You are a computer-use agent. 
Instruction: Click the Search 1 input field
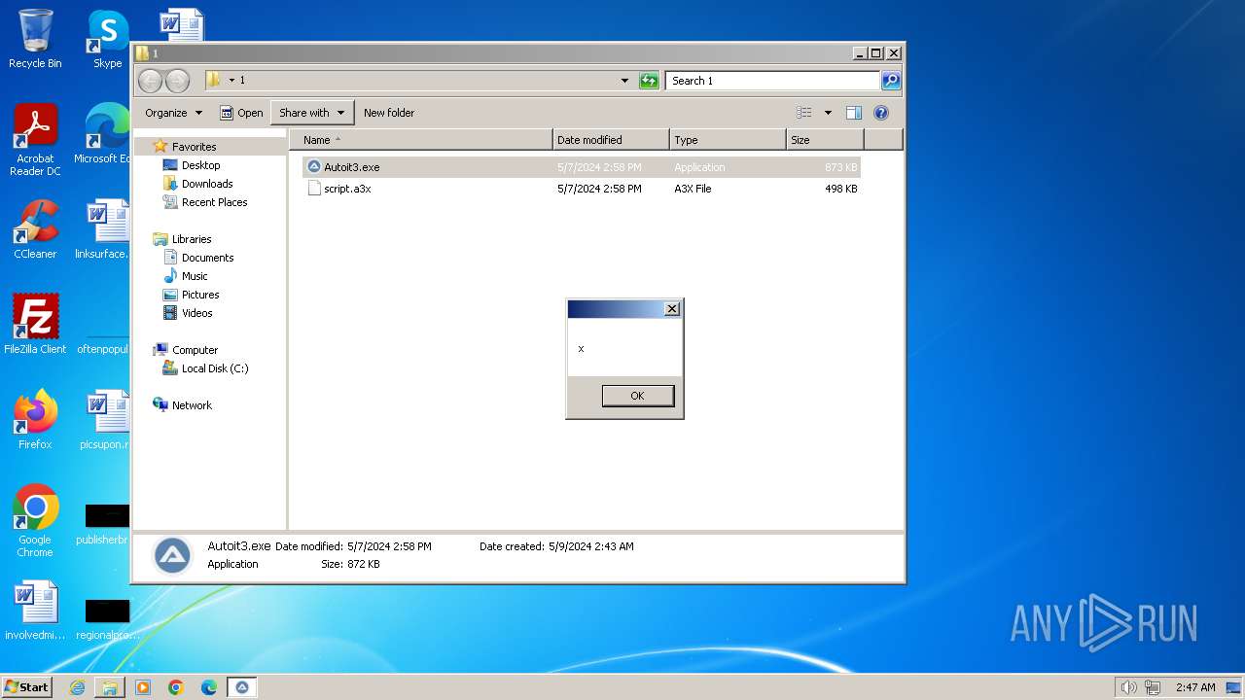tap(773, 81)
